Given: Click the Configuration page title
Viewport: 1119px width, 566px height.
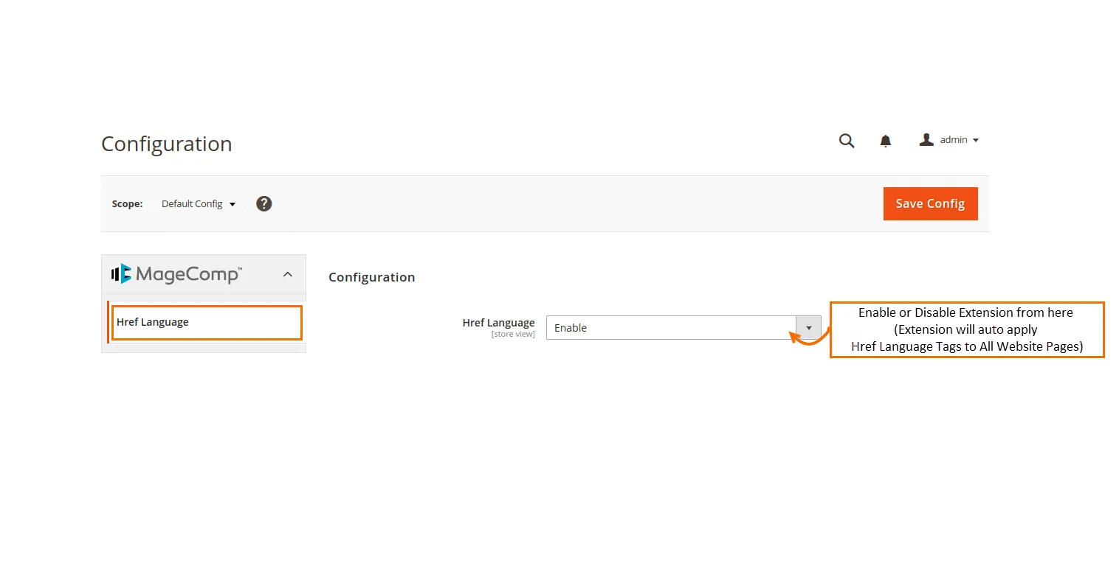Looking at the screenshot, I should 167,144.
